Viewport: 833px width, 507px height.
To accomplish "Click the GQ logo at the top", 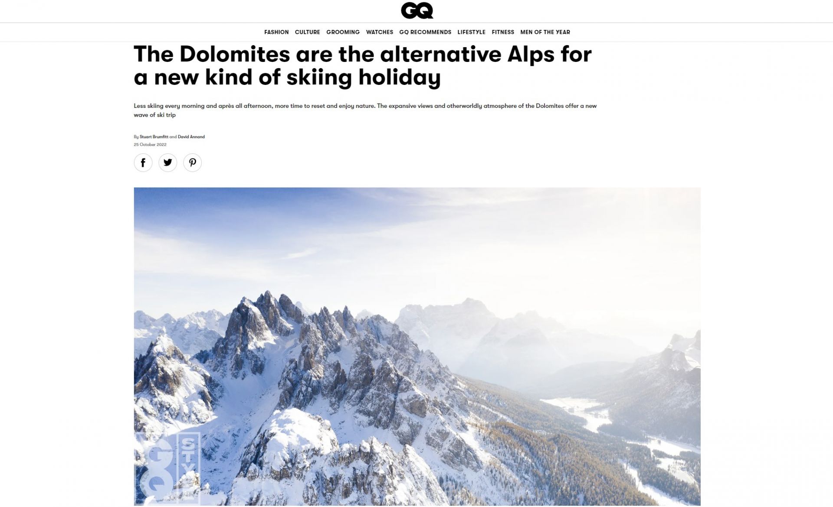I will click(x=416, y=11).
